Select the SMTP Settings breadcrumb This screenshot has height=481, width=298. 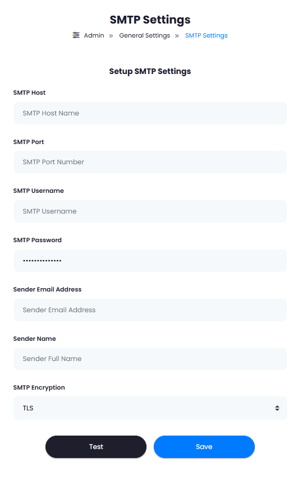[x=206, y=35]
